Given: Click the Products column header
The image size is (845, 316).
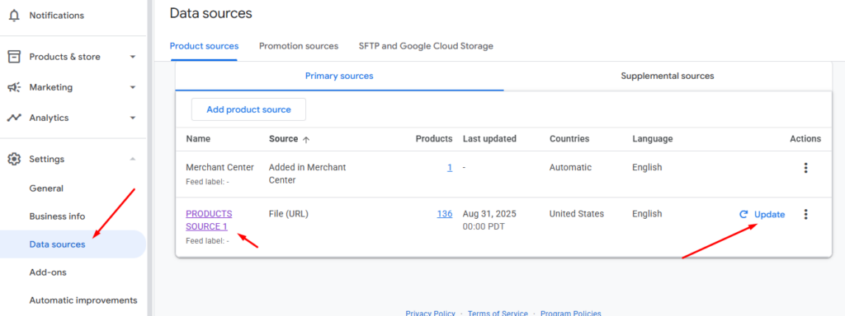Looking at the screenshot, I should [434, 138].
